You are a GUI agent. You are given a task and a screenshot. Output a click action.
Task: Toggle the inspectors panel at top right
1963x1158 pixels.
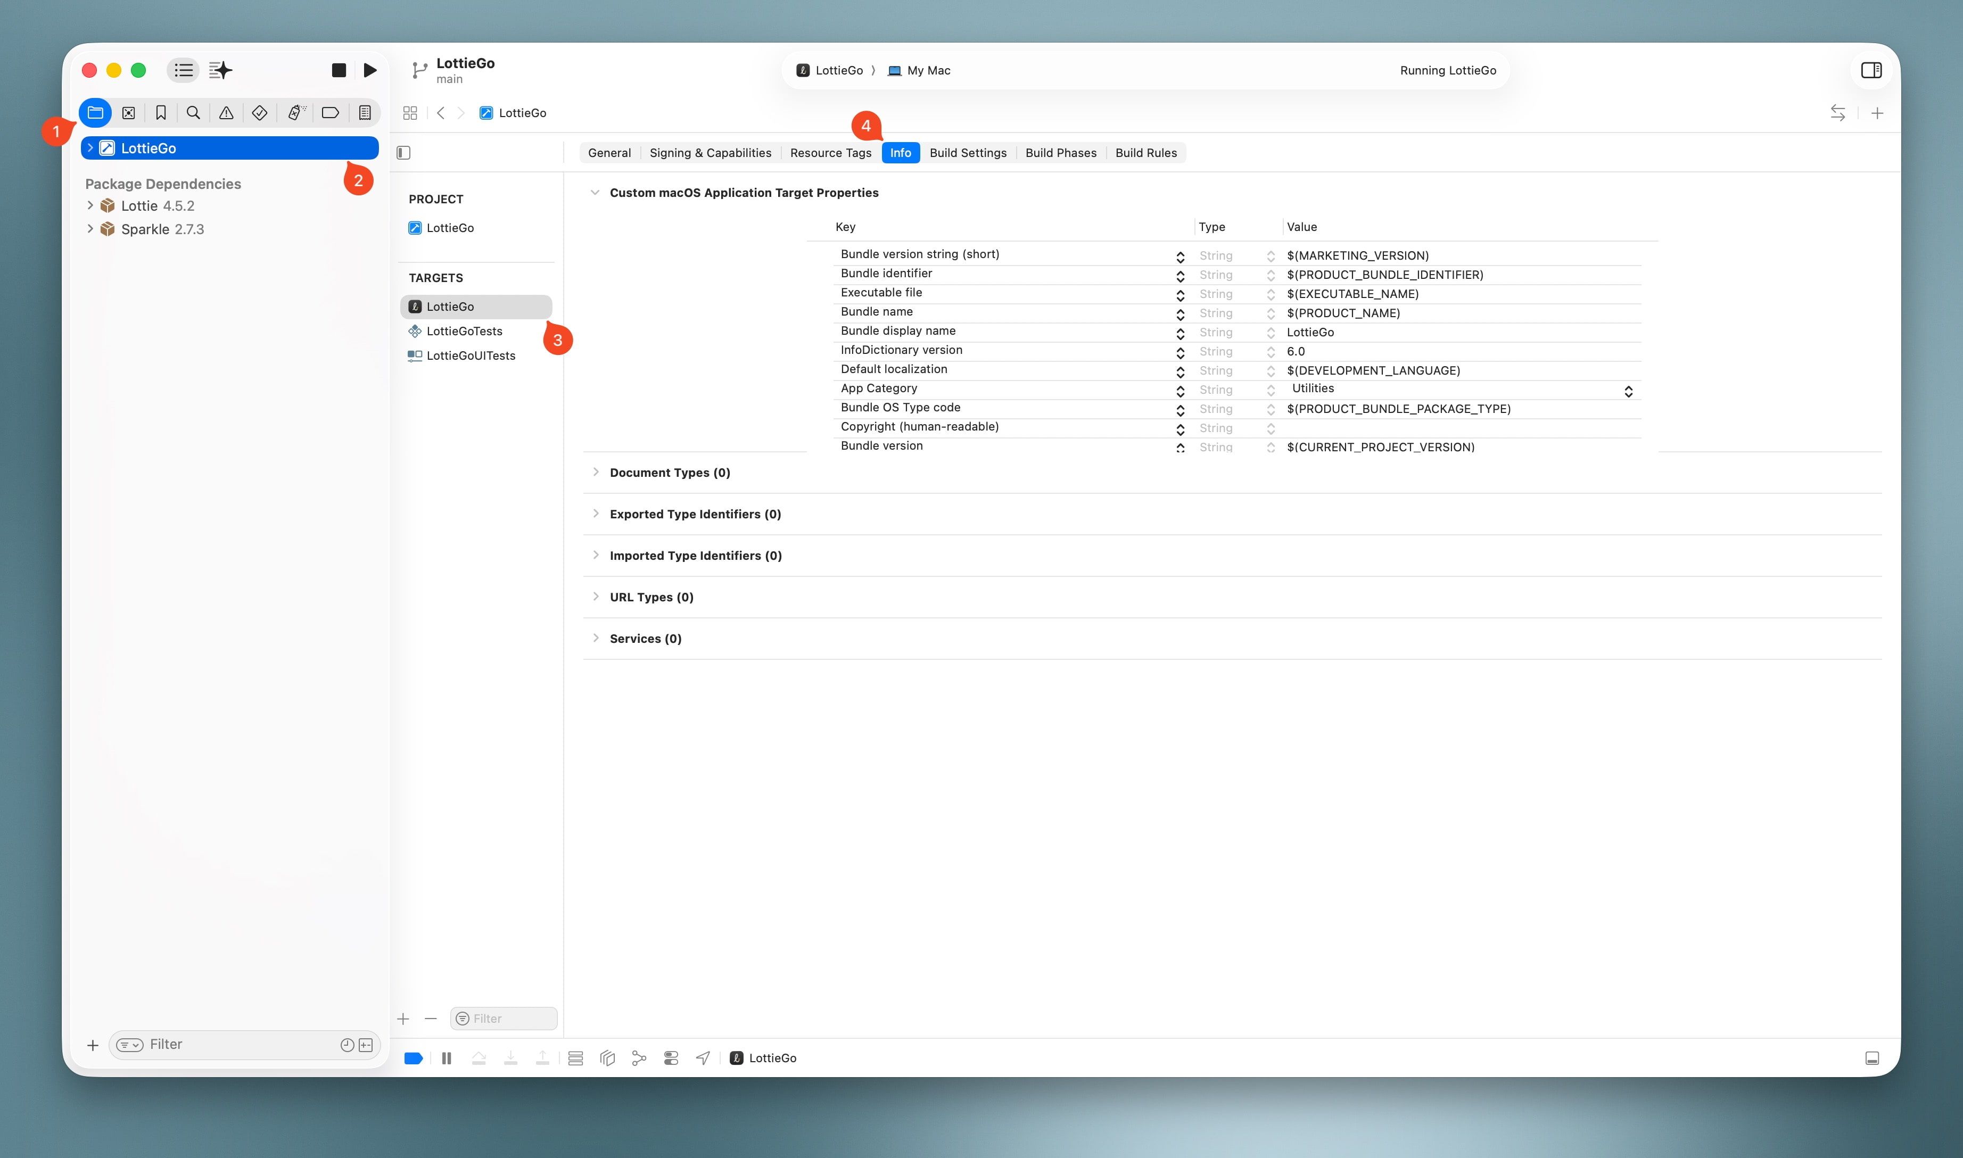(1871, 70)
